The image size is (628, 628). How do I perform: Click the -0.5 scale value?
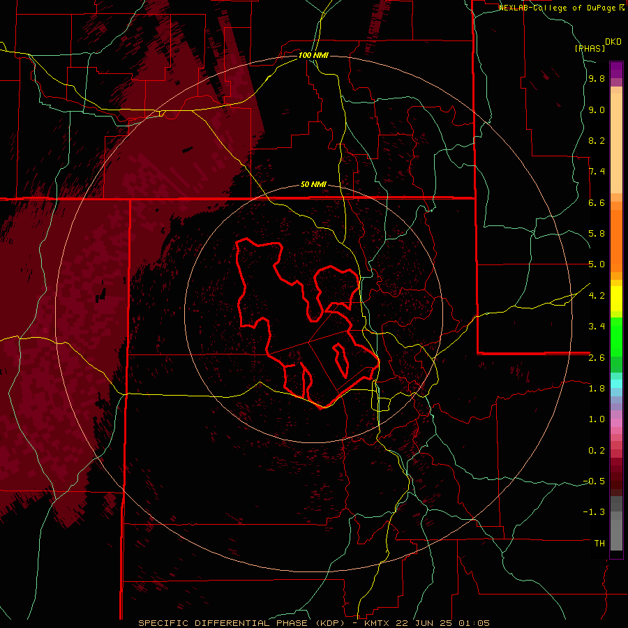(594, 481)
